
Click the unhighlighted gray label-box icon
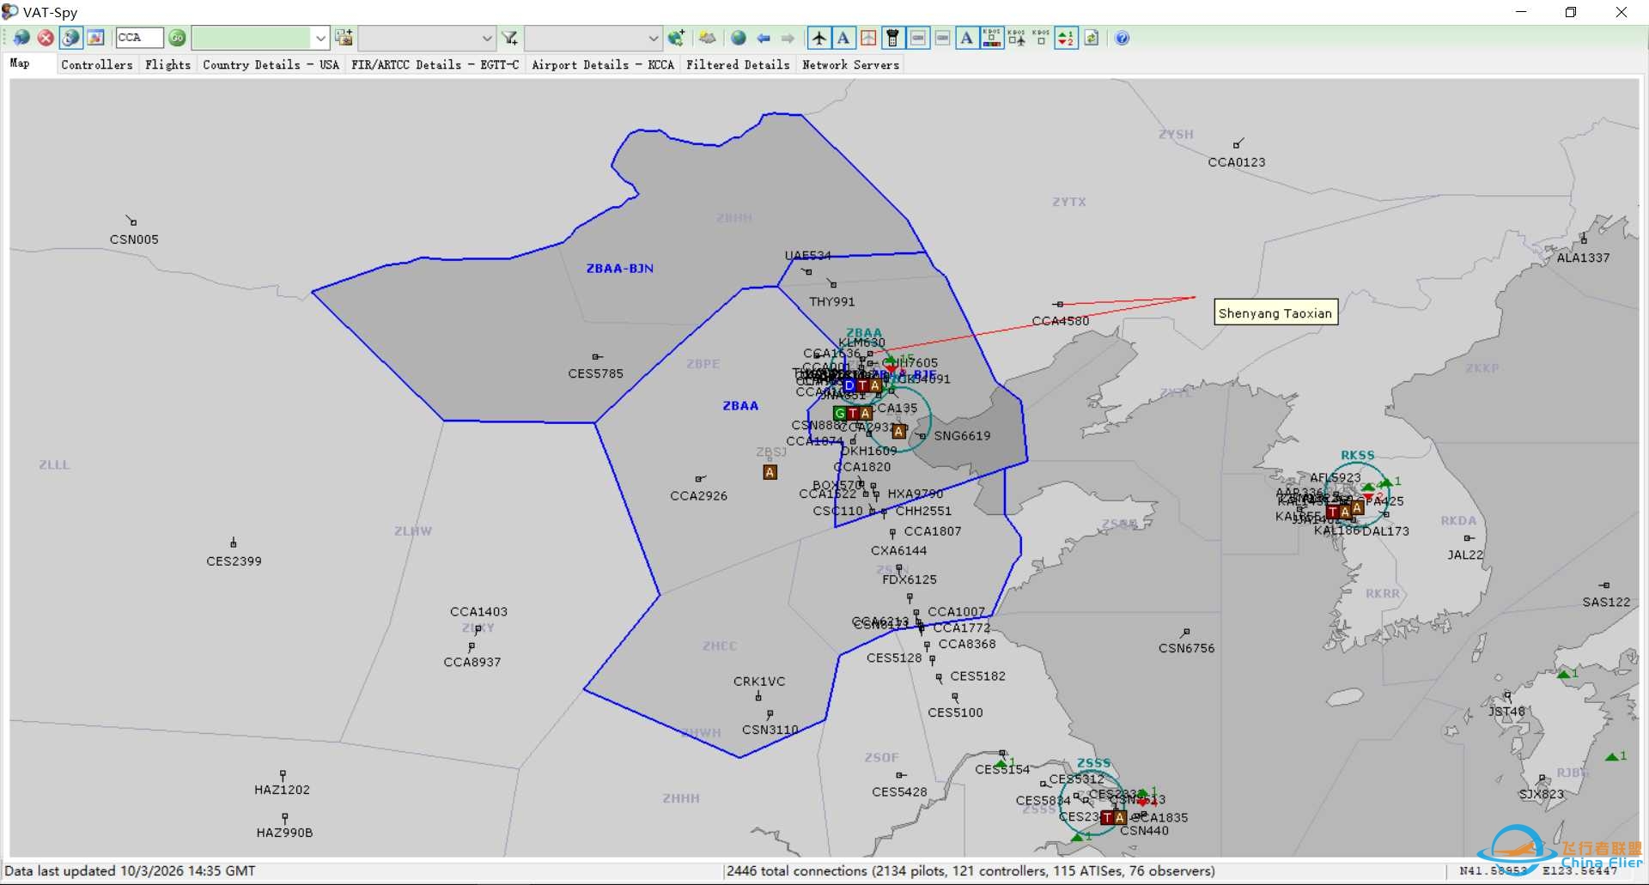click(x=942, y=38)
